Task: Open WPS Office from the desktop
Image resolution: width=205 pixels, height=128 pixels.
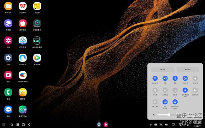Action: (22, 6)
